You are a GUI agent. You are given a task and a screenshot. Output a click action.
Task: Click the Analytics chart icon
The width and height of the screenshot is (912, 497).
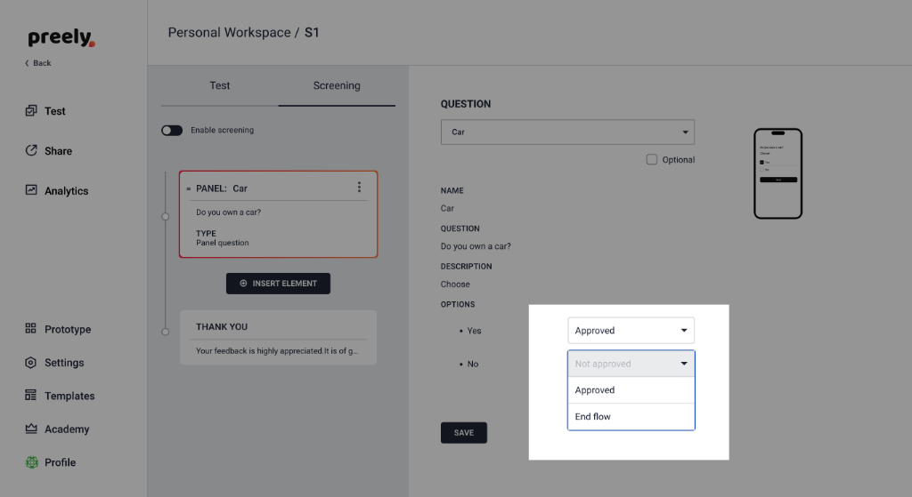click(x=31, y=190)
